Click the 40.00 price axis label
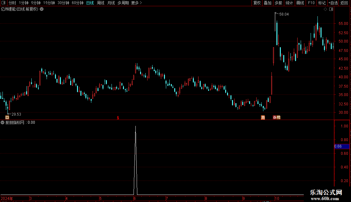 click(x=343, y=77)
